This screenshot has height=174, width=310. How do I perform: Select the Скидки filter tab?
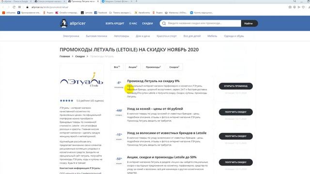click(x=174, y=67)
